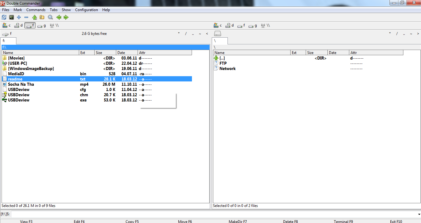
Task: Select the FTP entry in right panel
Action: tap(308, 63)
